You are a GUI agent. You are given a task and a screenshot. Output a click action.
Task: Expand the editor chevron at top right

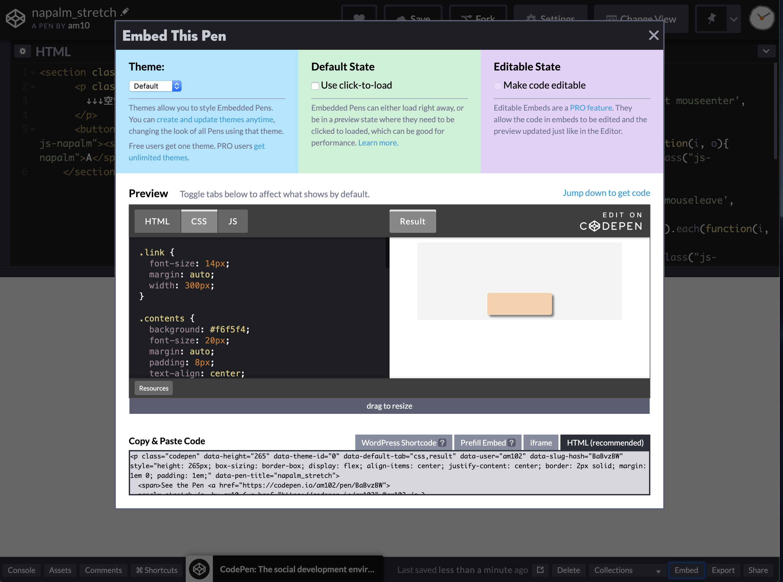[x=766, y=51]
